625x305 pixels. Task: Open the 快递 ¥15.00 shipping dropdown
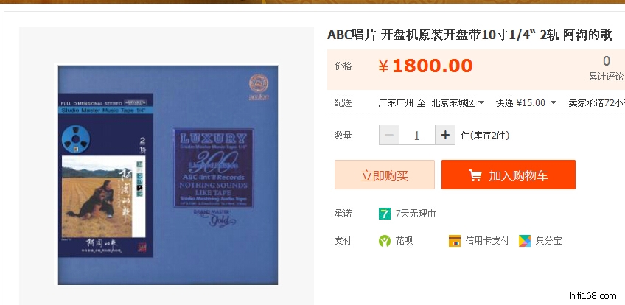(x=526, y=102)
